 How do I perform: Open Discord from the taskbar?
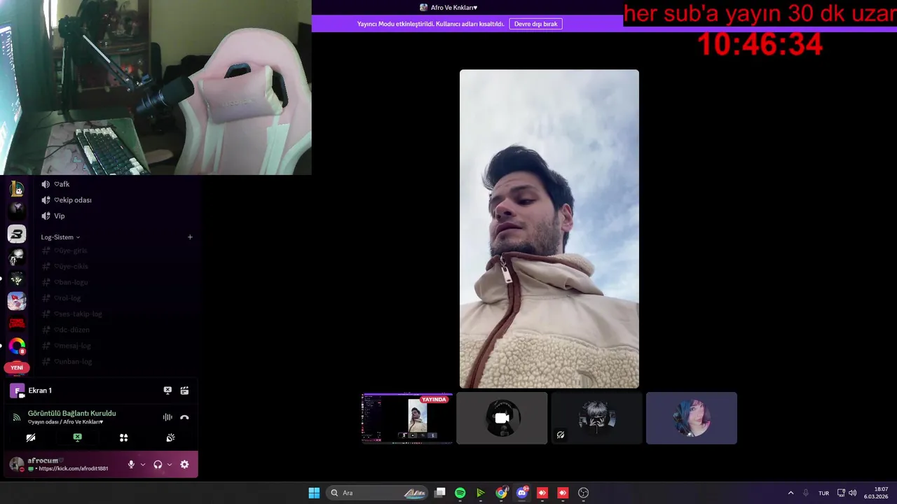click(522, 493)
